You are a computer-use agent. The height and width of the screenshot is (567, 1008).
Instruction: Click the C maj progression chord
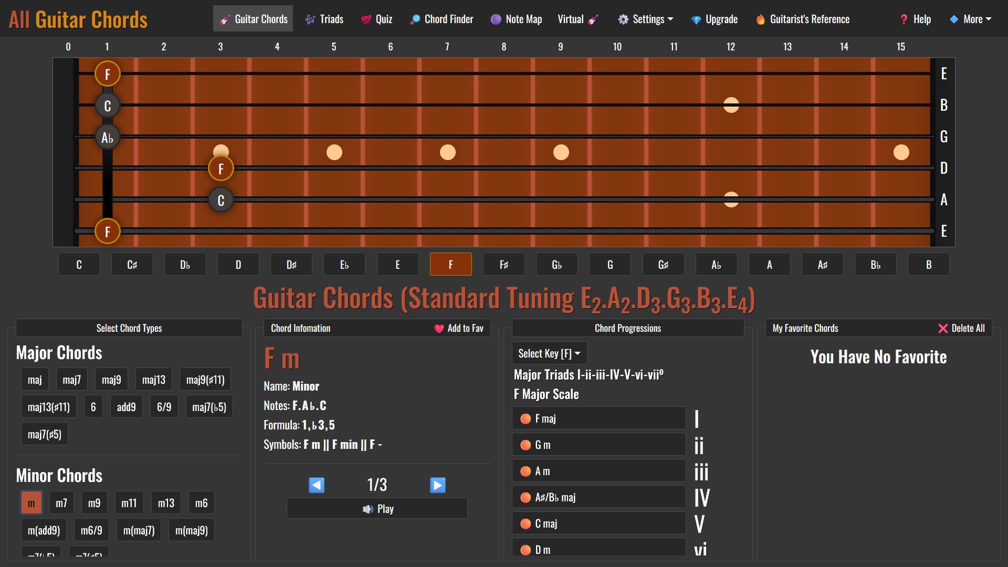pos(599,524)
